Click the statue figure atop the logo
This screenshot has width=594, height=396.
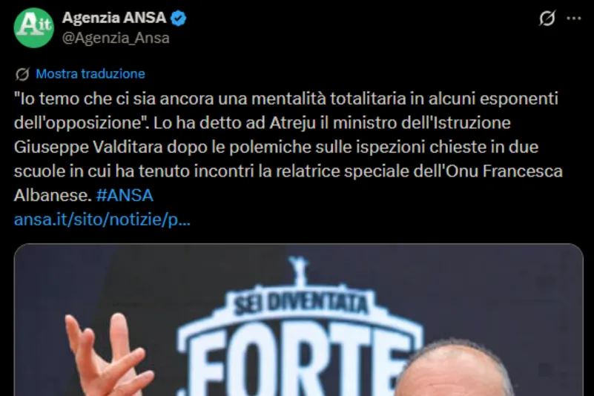(x=298, y=270)
